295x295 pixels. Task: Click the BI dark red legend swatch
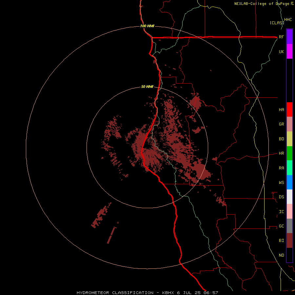[289, 241]
